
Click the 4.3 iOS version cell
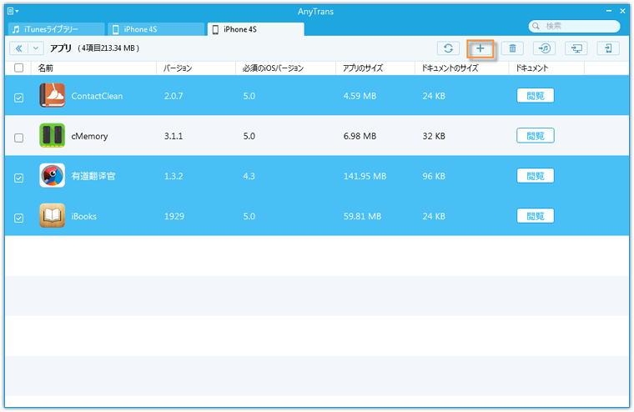[x=249, y=176]
